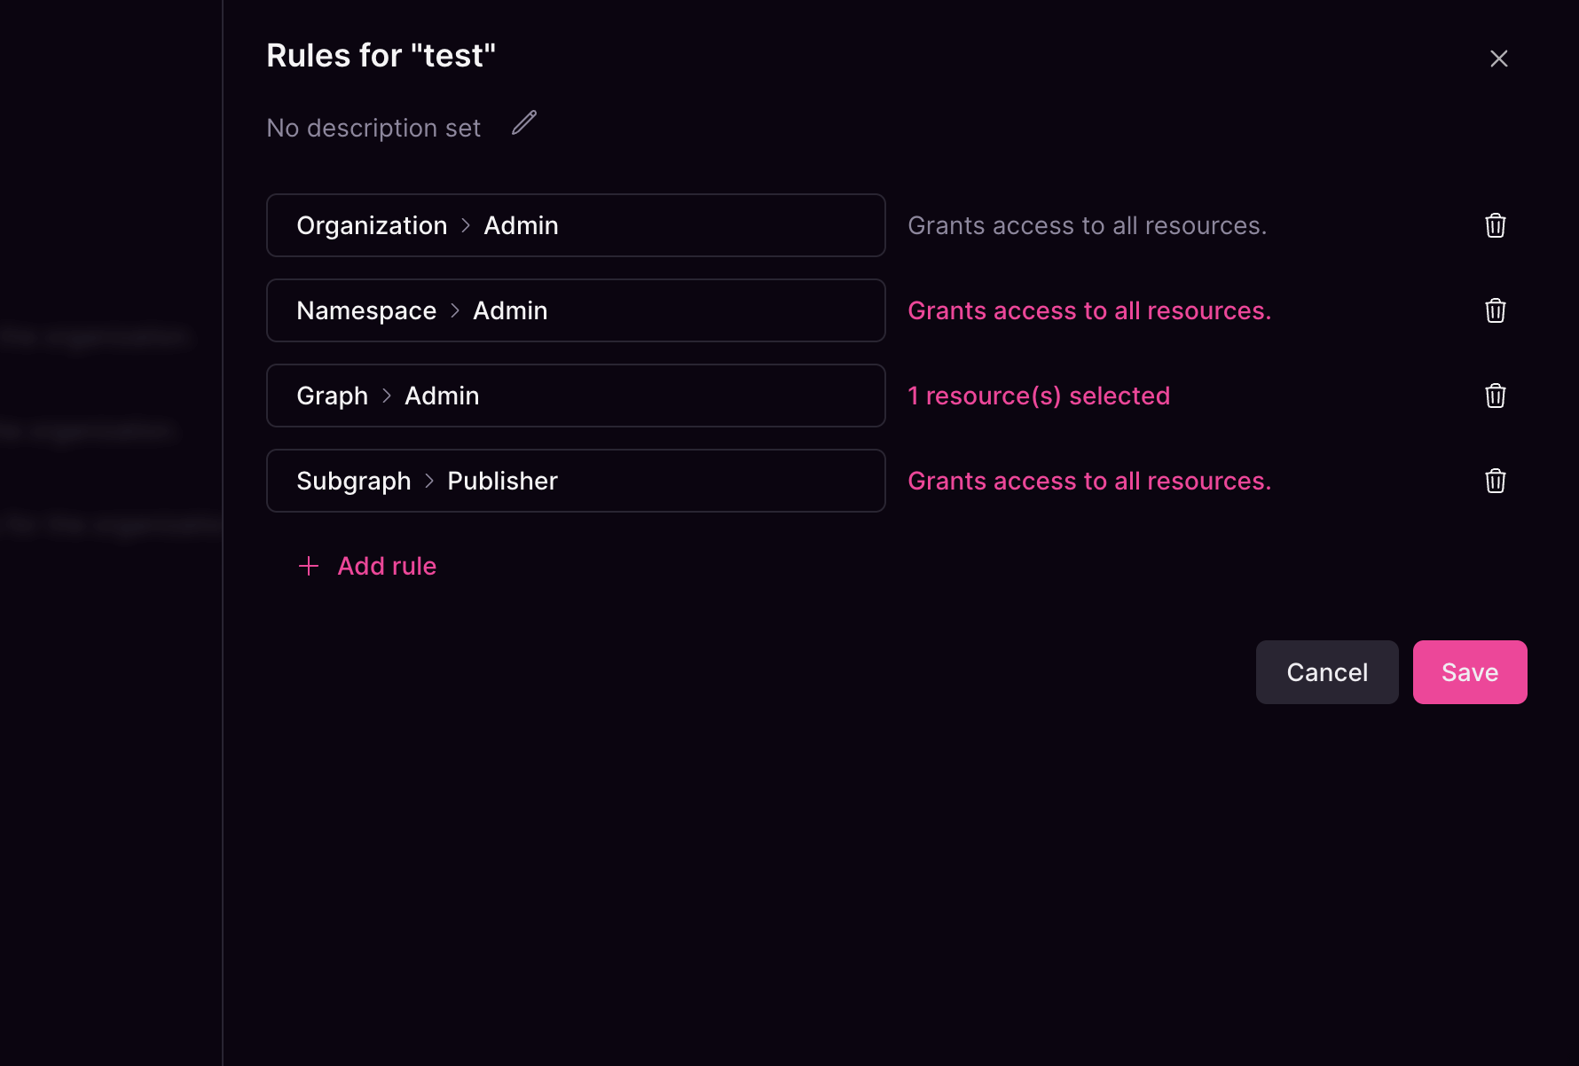Open the Publisher role dropdown for Subgraph
The image size is (1579, 1066).
click(x=502, y=481)
